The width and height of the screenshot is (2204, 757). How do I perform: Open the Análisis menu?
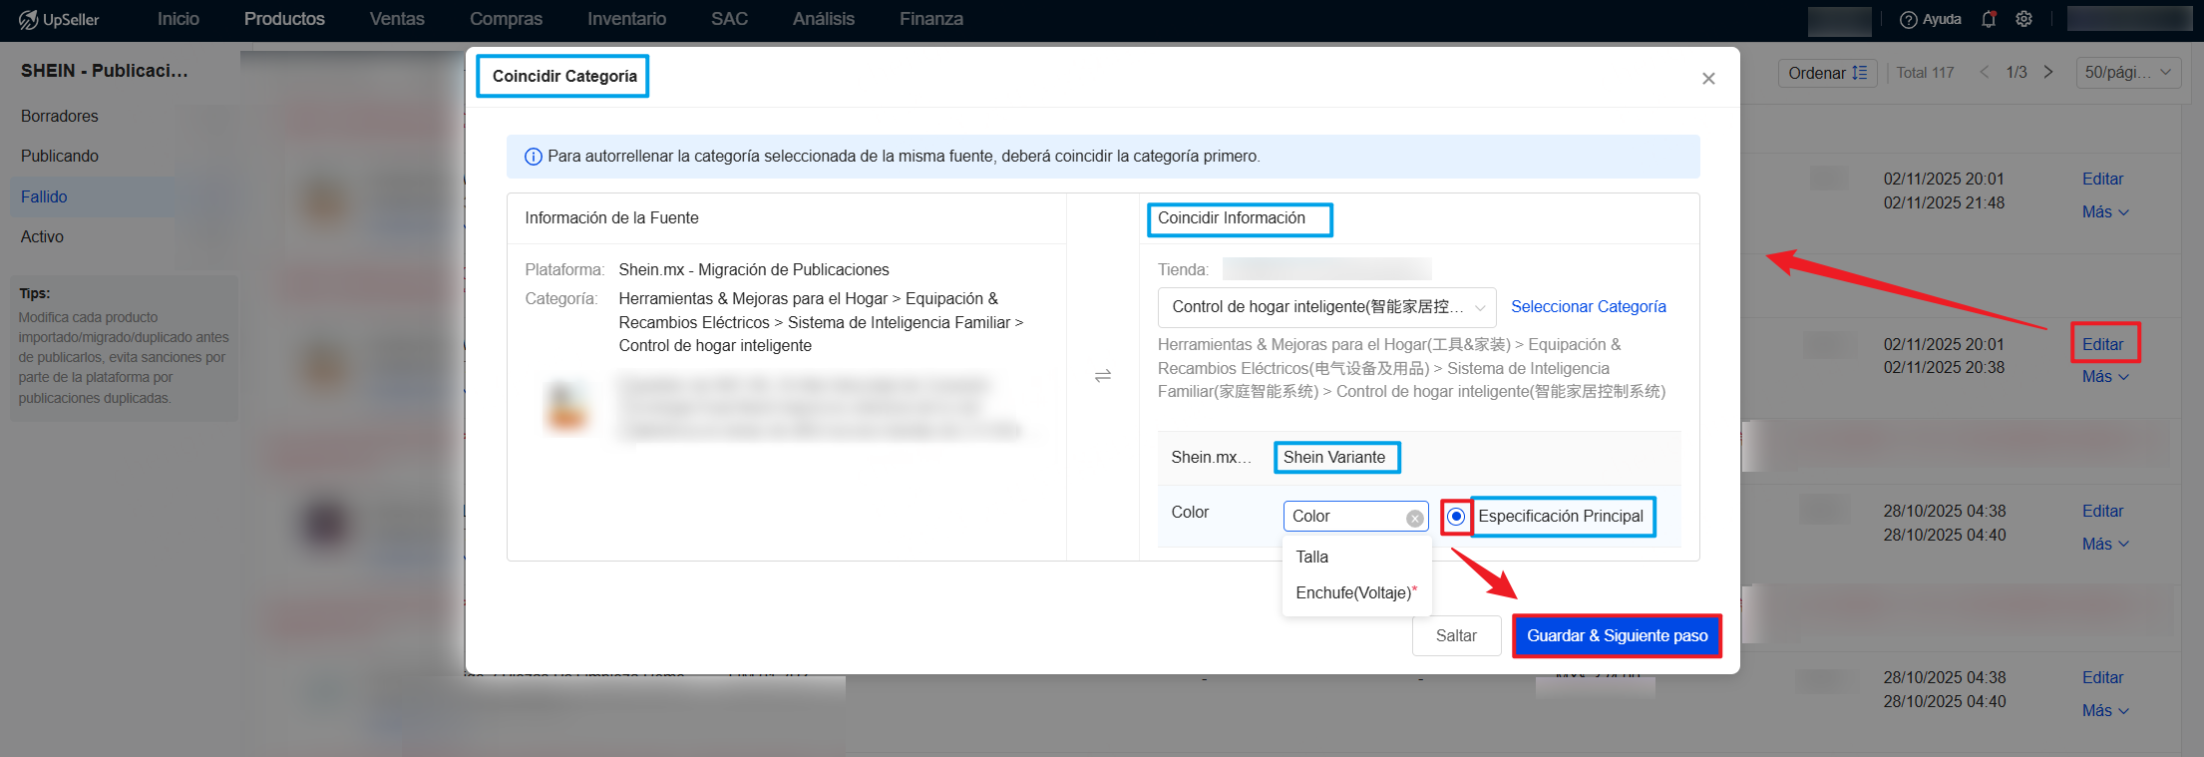824,19
